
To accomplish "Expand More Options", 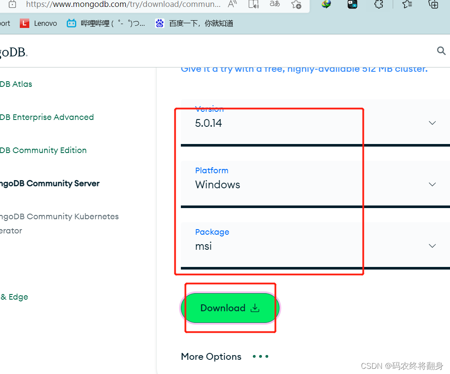I will pos(225,356).
